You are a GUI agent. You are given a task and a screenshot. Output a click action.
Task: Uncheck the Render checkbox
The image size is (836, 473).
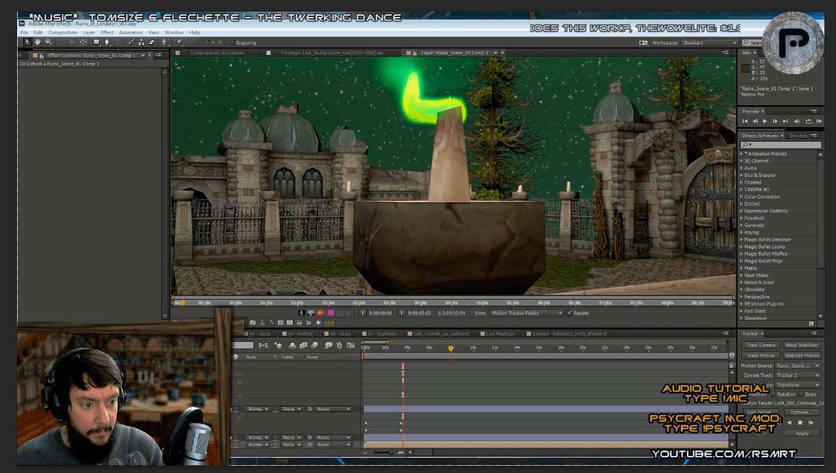(x=570, y=313)
